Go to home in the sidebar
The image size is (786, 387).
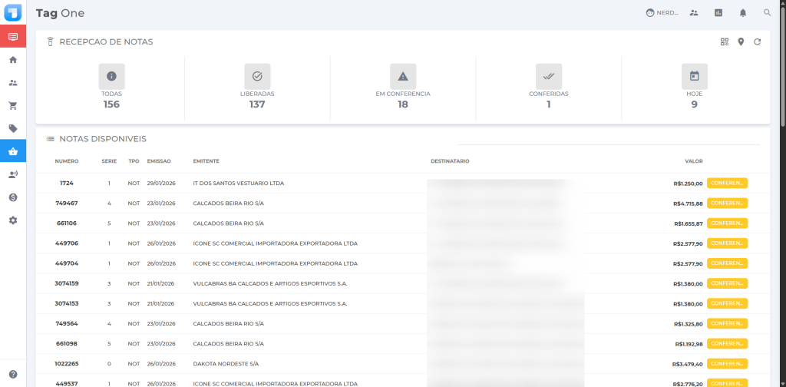pos(13,59)
